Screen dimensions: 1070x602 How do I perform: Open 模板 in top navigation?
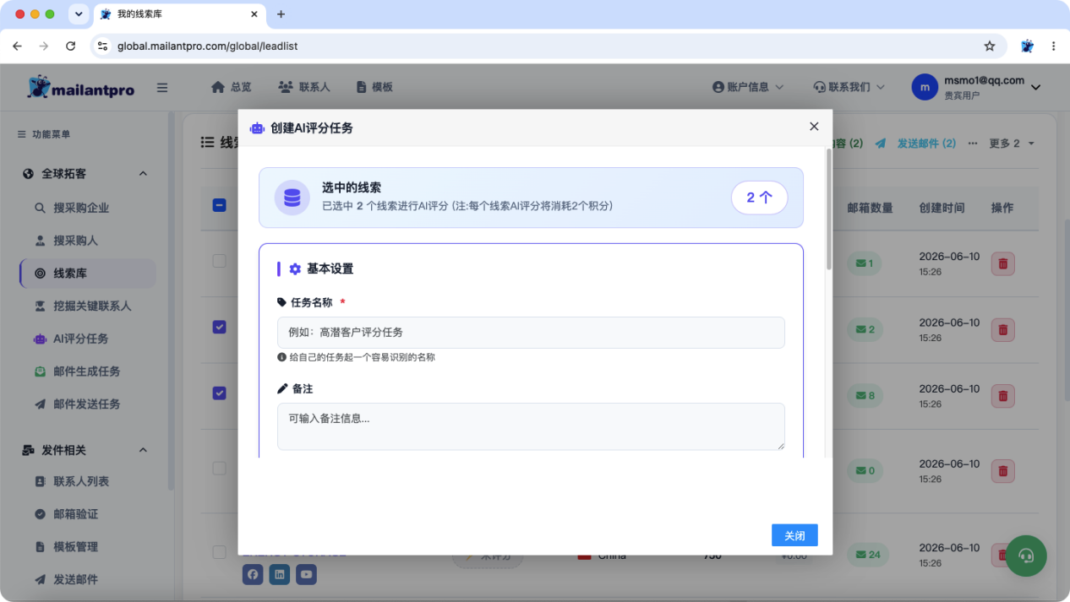pos(374,87)
